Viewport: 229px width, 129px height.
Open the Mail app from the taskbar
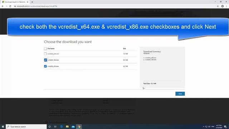click(x=73, y=126)
